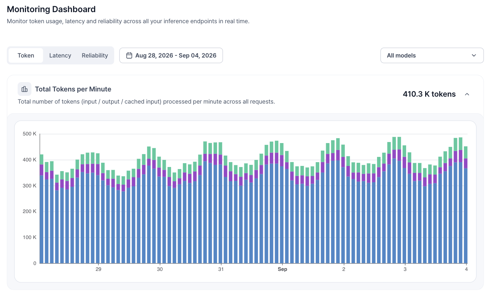This screenshot has height=291, width=492.
Task: Switch to the Token tab
Action: point(26,55)
